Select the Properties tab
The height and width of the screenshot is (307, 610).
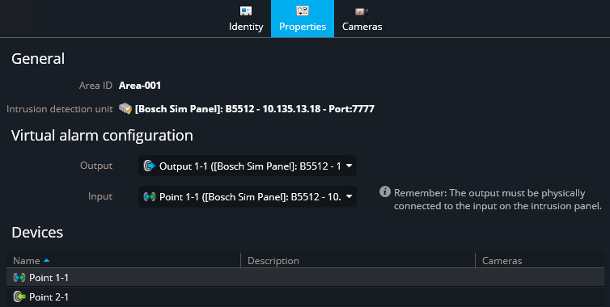tap(303, 19)
